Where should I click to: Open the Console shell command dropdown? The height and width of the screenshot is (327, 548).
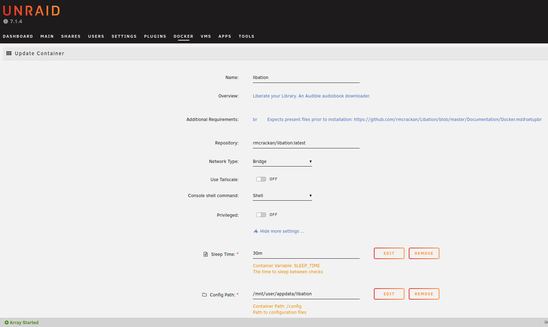click(282, 196)
